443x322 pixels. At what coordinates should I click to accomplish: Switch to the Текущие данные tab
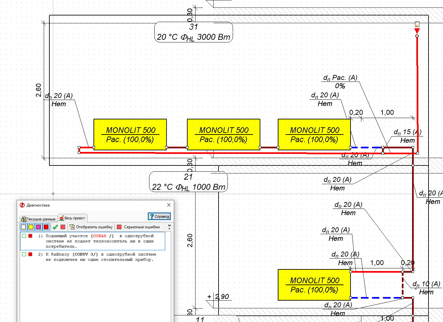coord(38,219)
